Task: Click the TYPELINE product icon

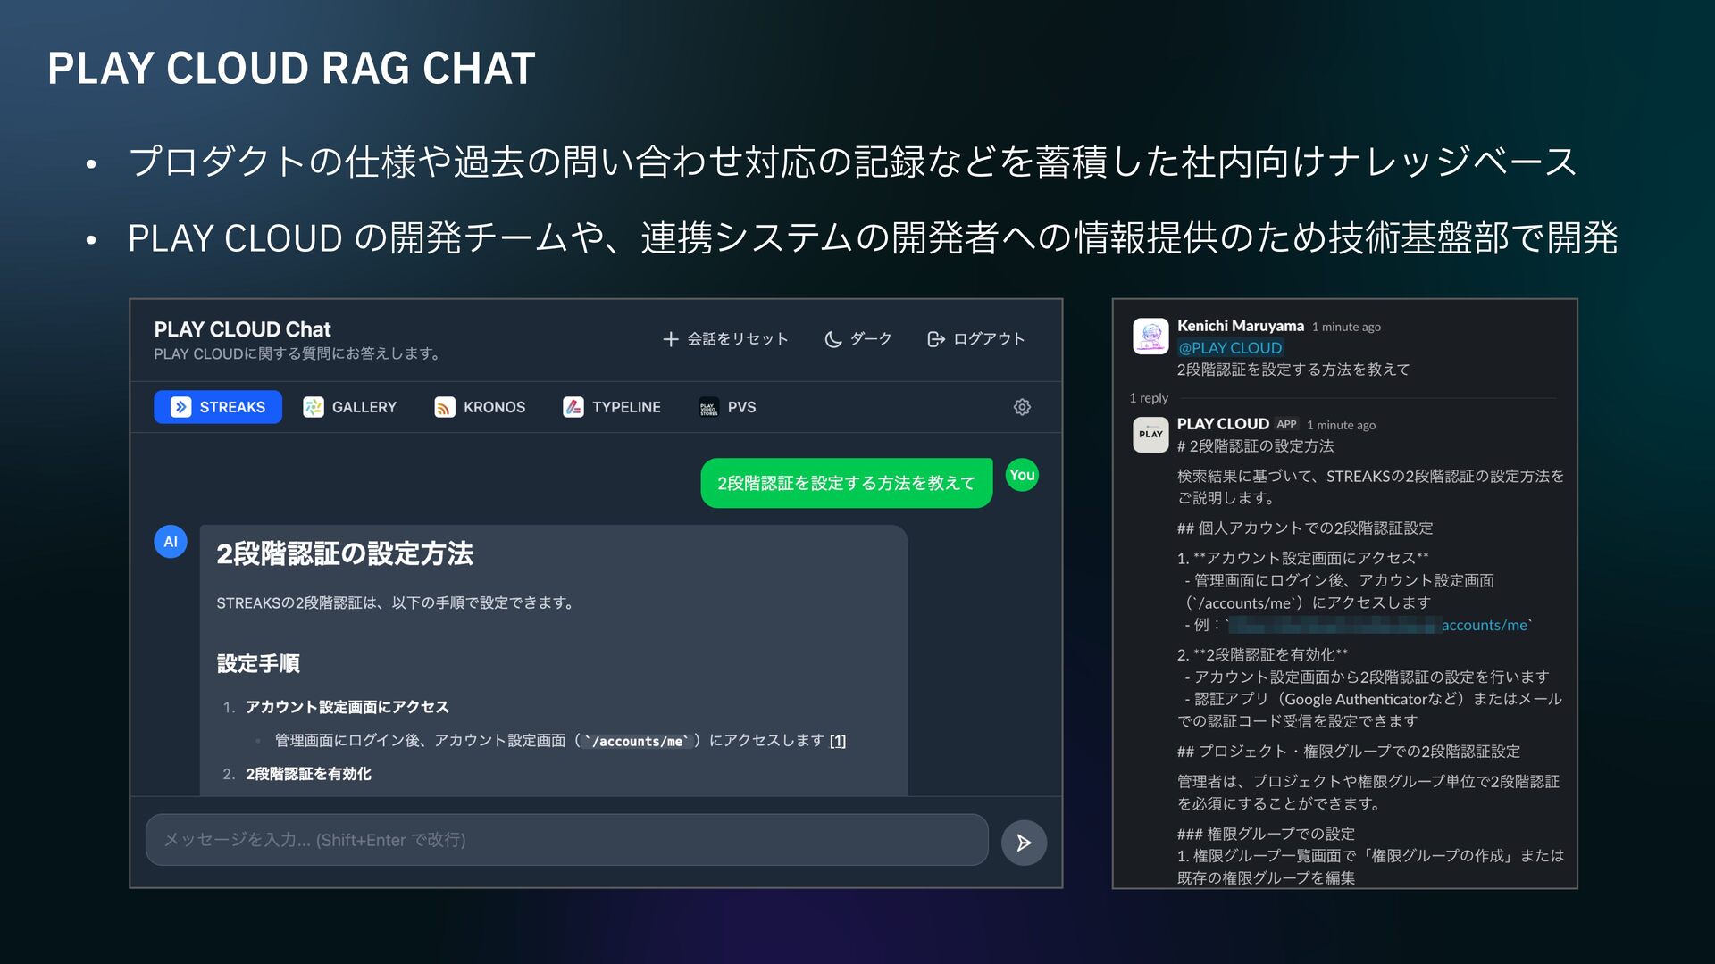Action: point(573,407)
